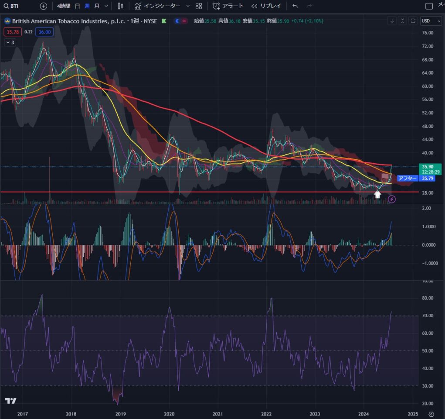445x419 pixels.
Task: Expand the time interval dropdown arrow
Action: [106, 6]
